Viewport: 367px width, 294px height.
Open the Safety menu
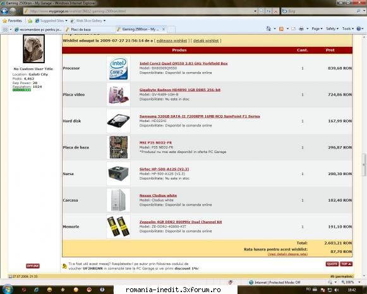[332, 28]
